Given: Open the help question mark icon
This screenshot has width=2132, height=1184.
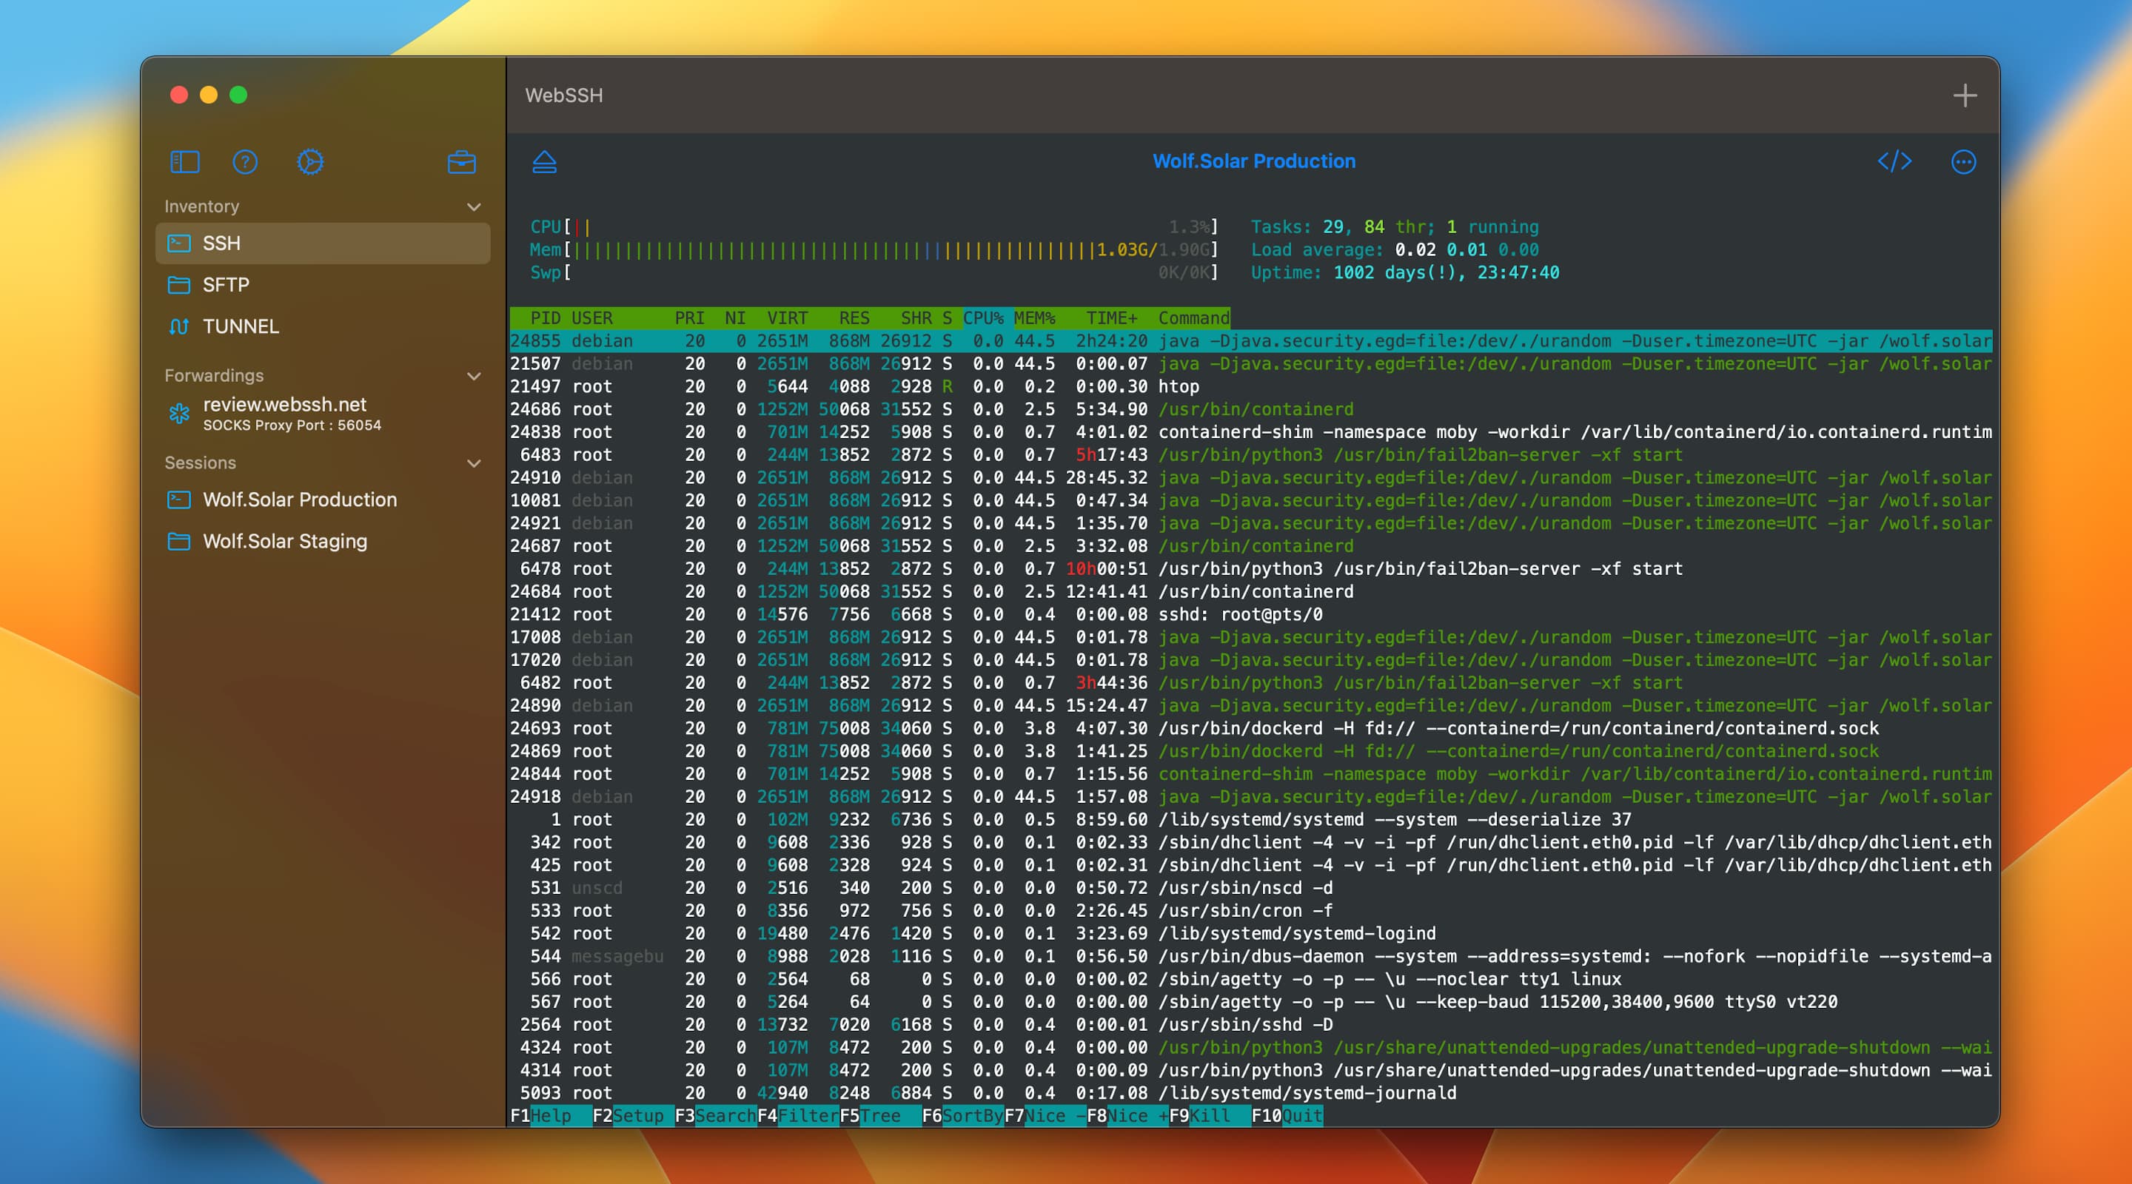Looking at the screenshot, I should [x=245, y=161].
